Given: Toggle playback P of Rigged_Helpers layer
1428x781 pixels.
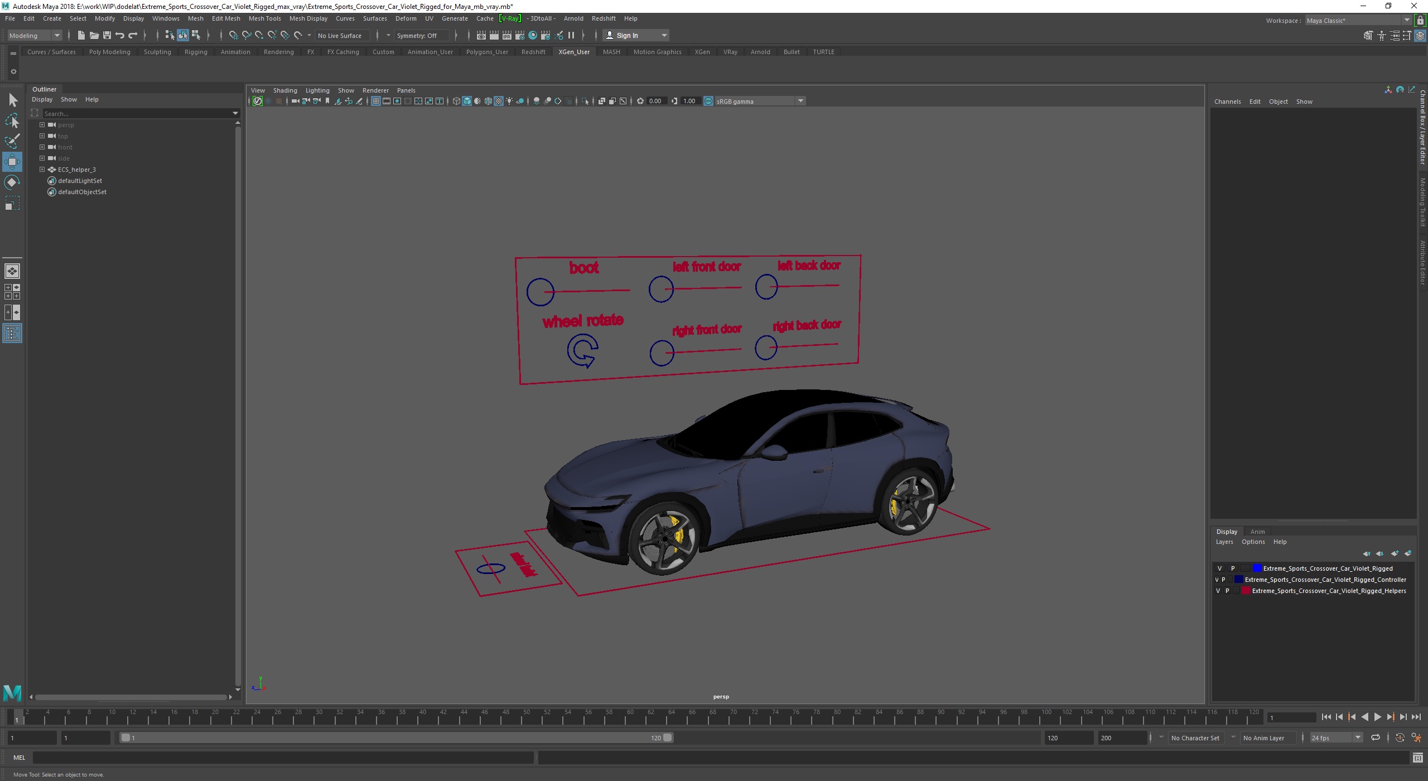Looking at the screenshot, I should (1227, 591).
